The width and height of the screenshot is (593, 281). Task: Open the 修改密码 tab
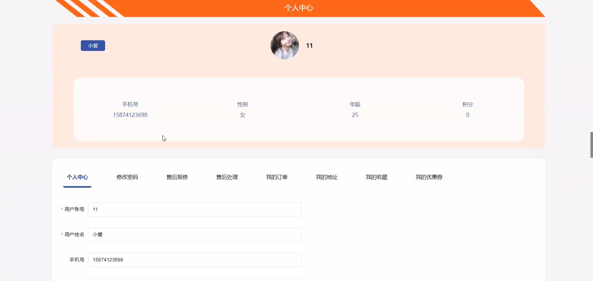click(127, 177)
